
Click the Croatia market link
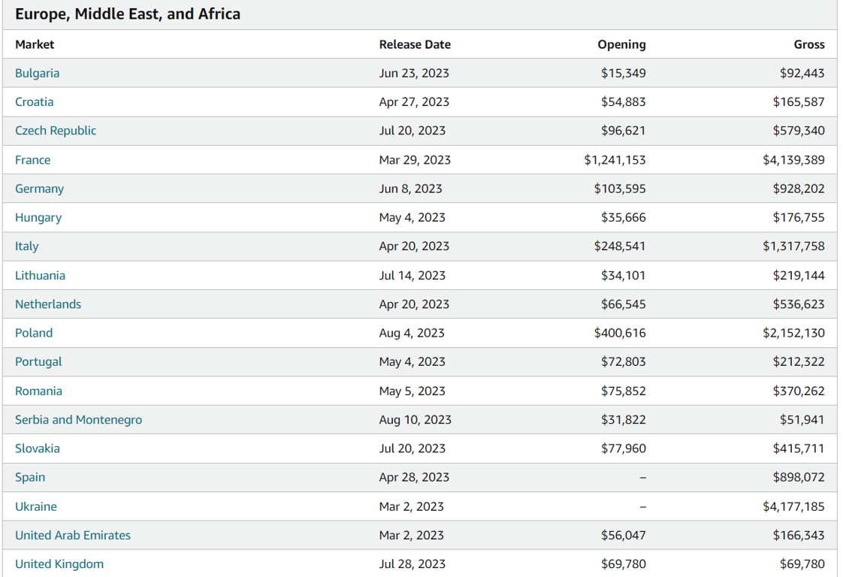(34, 101)
